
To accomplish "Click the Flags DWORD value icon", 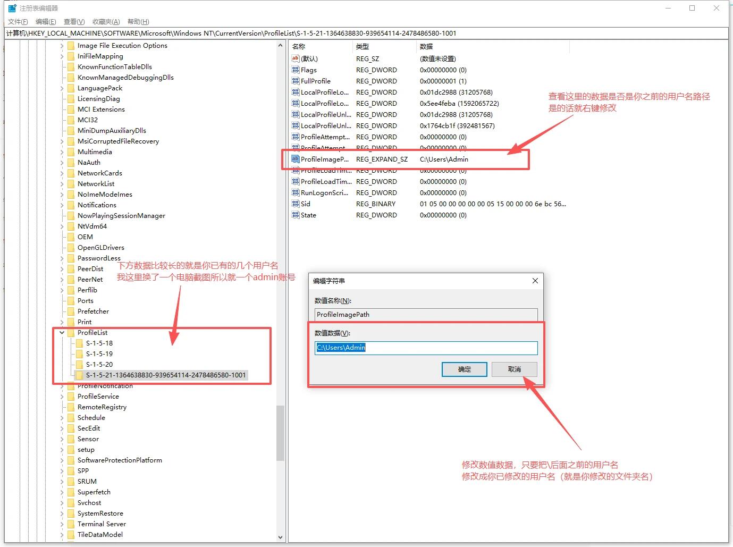I will (296, 70).
